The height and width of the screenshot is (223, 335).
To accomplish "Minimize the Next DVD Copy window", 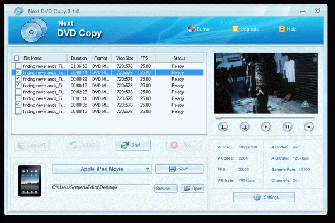I will click(303, 12).
